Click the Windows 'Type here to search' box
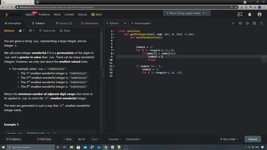The image size is (267, 150). coord(30,147)
